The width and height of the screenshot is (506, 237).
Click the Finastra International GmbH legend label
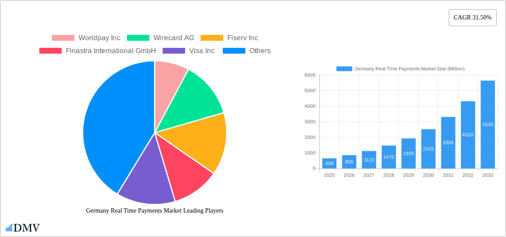tap(111, 51)
